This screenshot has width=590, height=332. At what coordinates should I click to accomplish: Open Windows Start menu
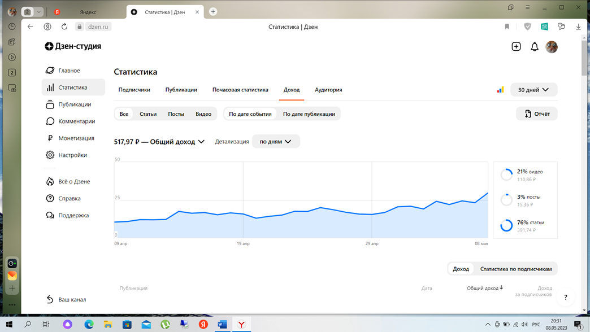tap(9, 324)
